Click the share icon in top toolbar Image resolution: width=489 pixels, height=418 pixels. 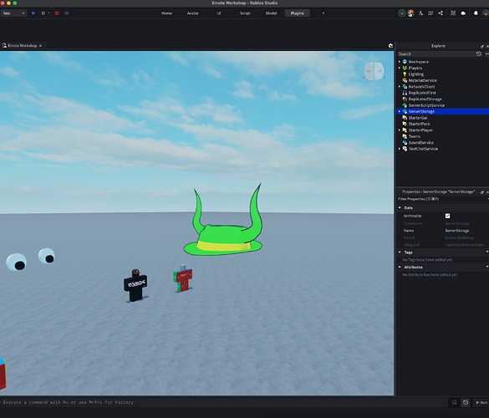pyautogui.click(x=441, y=13)
